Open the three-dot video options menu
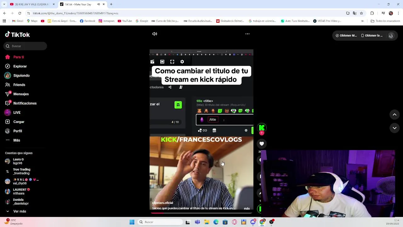 point(247,34)
